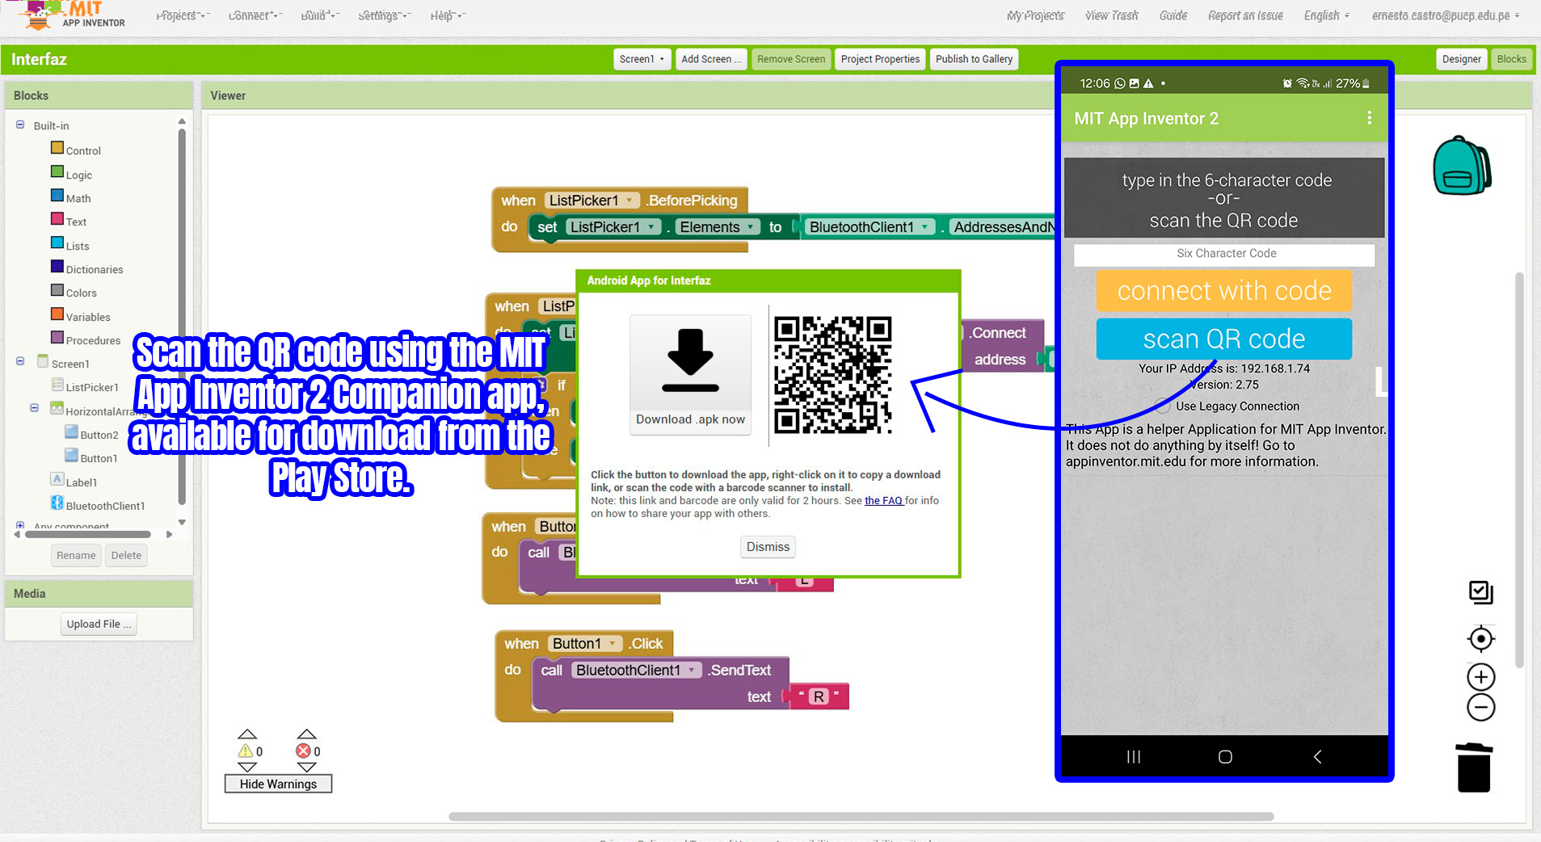Open the Colors blocks drawer
The width and height of the screenshot is (1541, 842).
(x=74, y=292)
